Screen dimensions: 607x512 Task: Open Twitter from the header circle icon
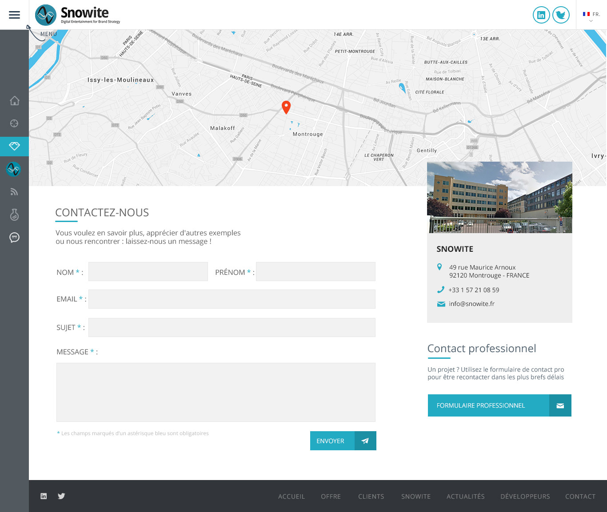tap(561, 15)
